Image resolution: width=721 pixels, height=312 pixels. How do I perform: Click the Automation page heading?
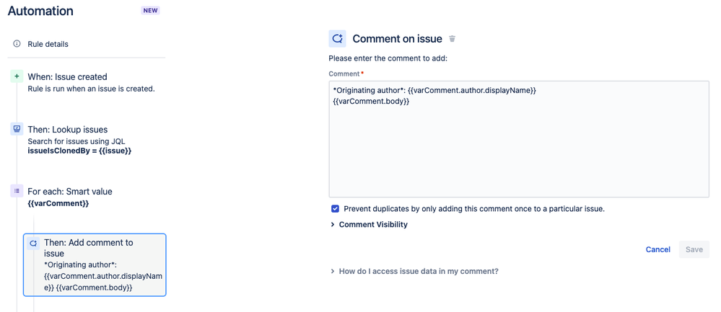point(40,12)
